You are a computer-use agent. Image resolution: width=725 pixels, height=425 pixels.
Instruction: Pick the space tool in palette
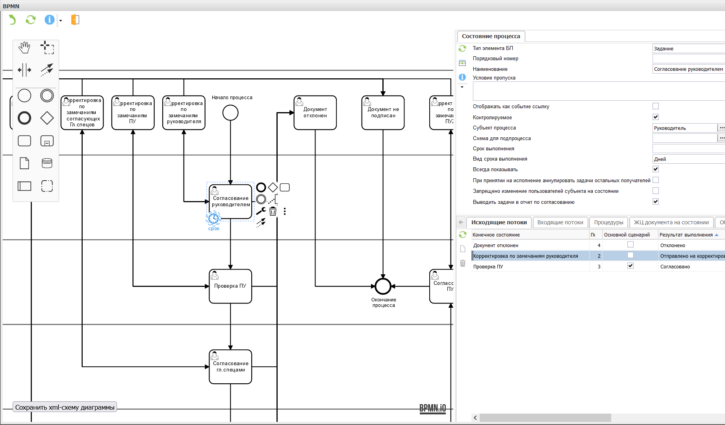click(x=24, y=70)
